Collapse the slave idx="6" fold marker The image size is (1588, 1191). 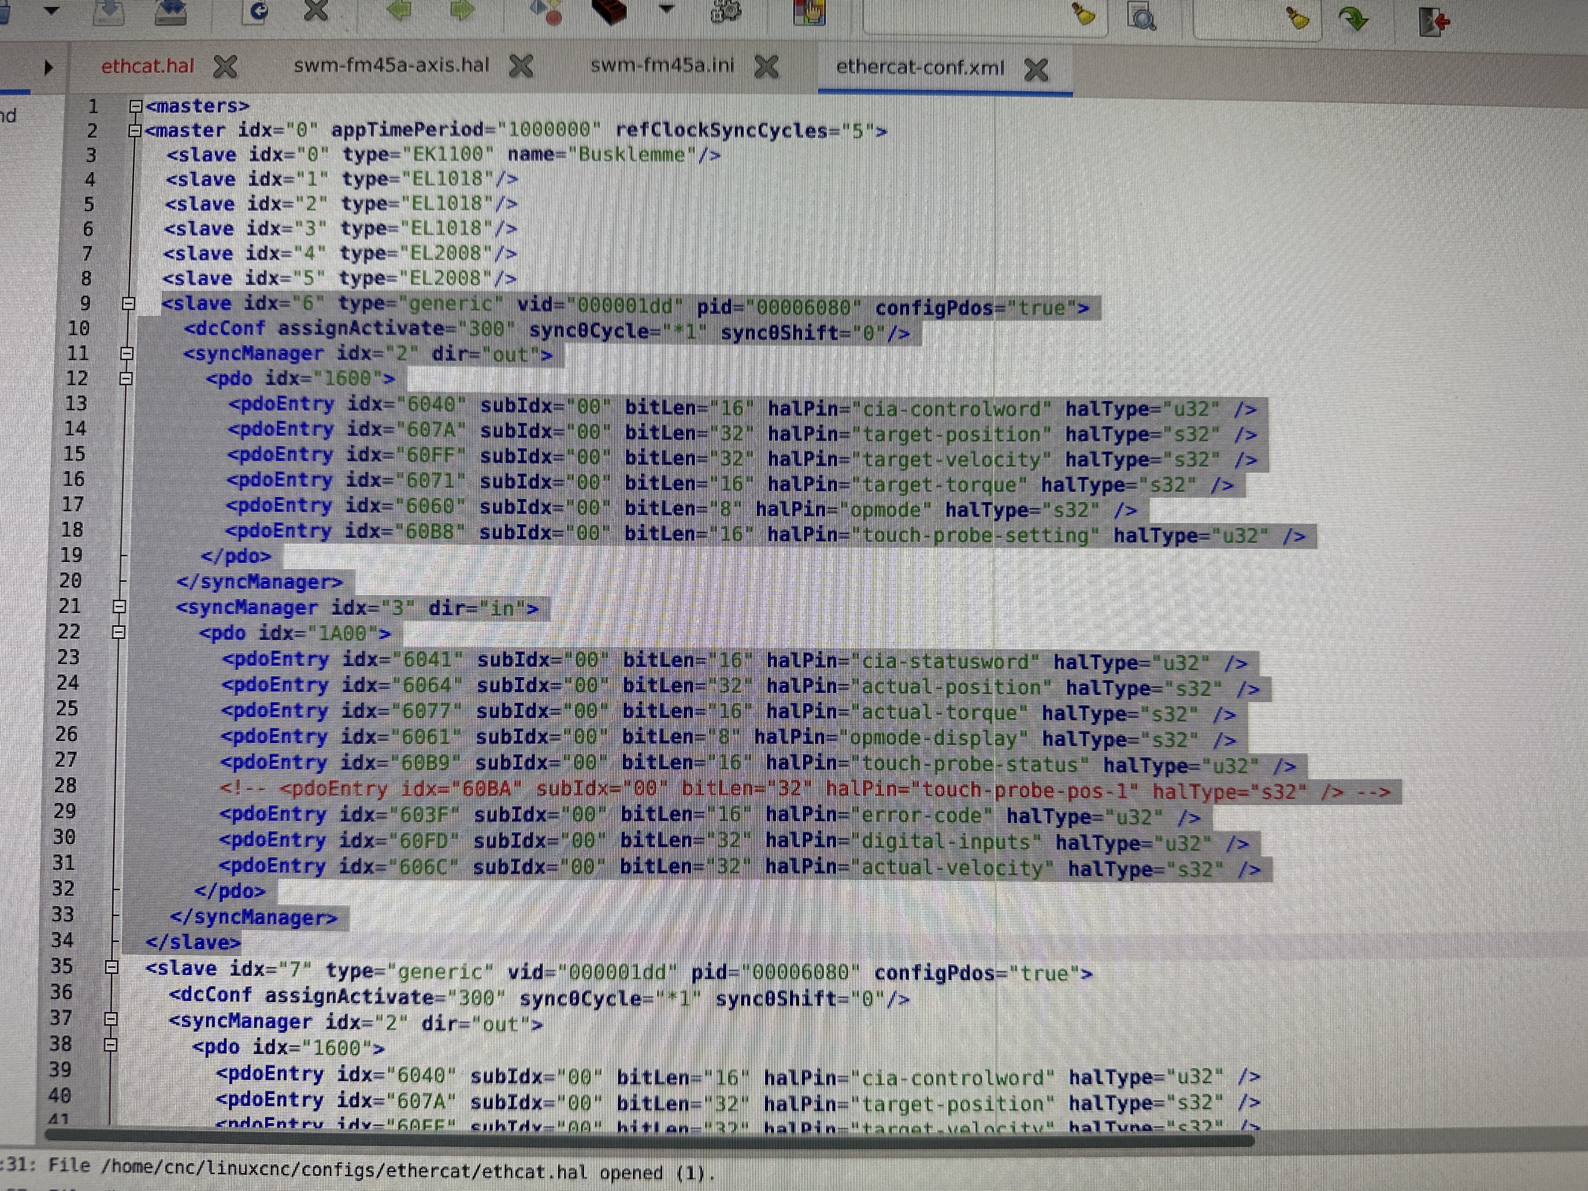pos(128,304)
